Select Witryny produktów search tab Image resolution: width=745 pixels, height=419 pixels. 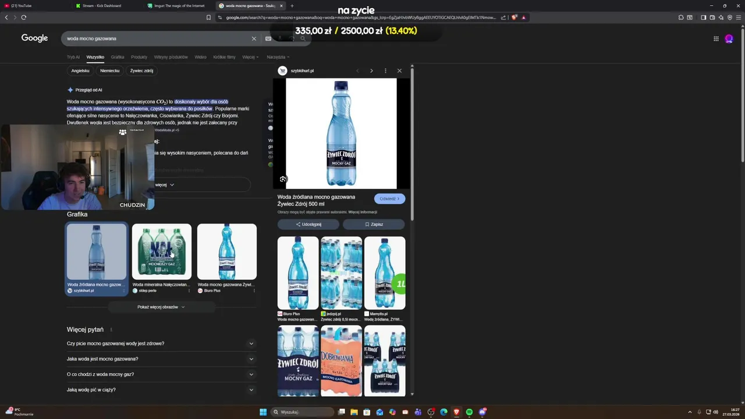pos(171,57)
